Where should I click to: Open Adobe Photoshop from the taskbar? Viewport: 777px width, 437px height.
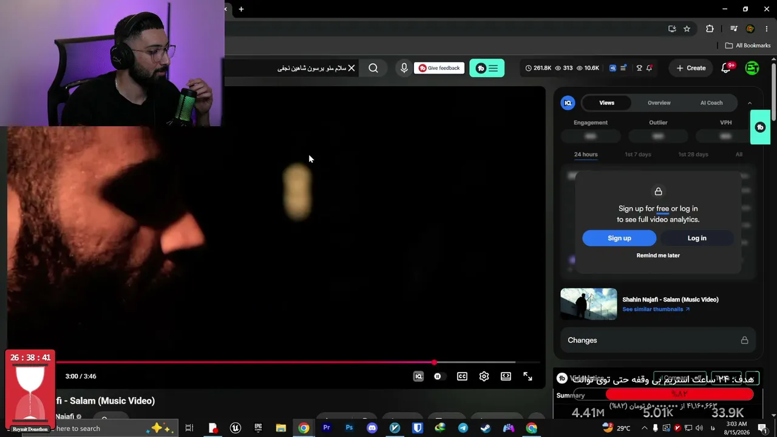coord(349,428)
